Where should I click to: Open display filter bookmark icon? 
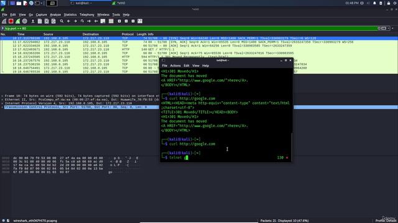coord(2,28)
